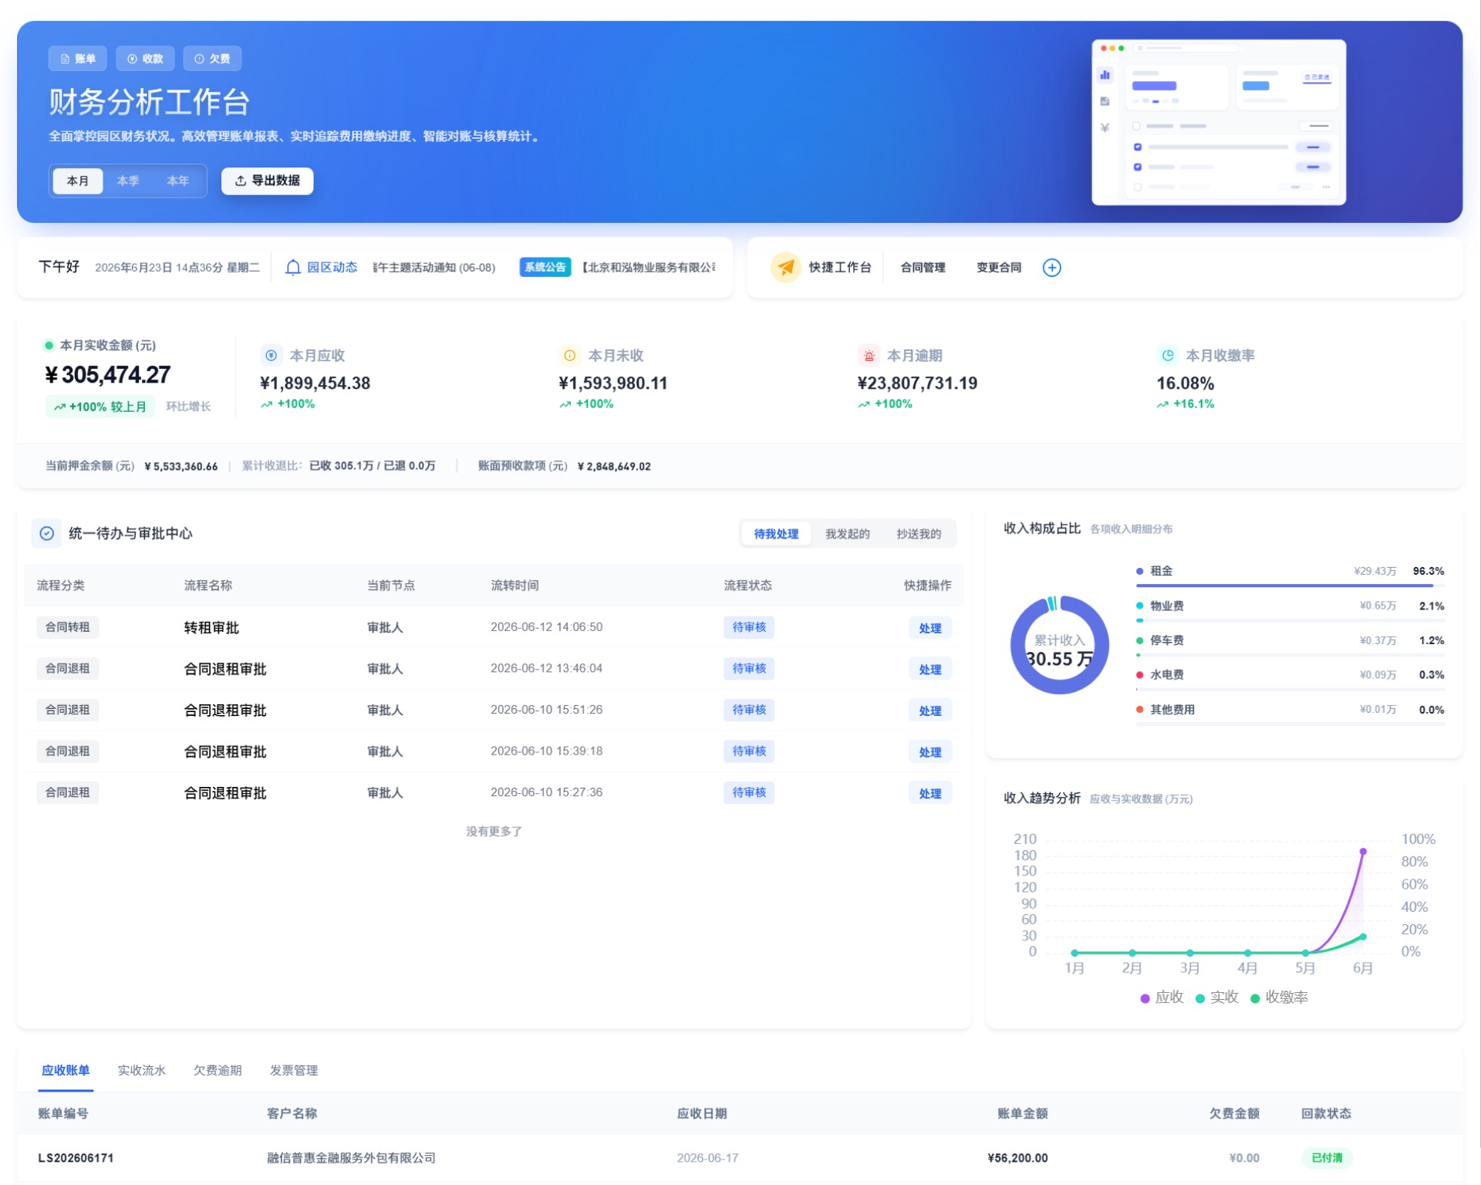Screen dimensions: 1481x1185
Task: Click the 系统公告 badge
Action: pos(545,267)
